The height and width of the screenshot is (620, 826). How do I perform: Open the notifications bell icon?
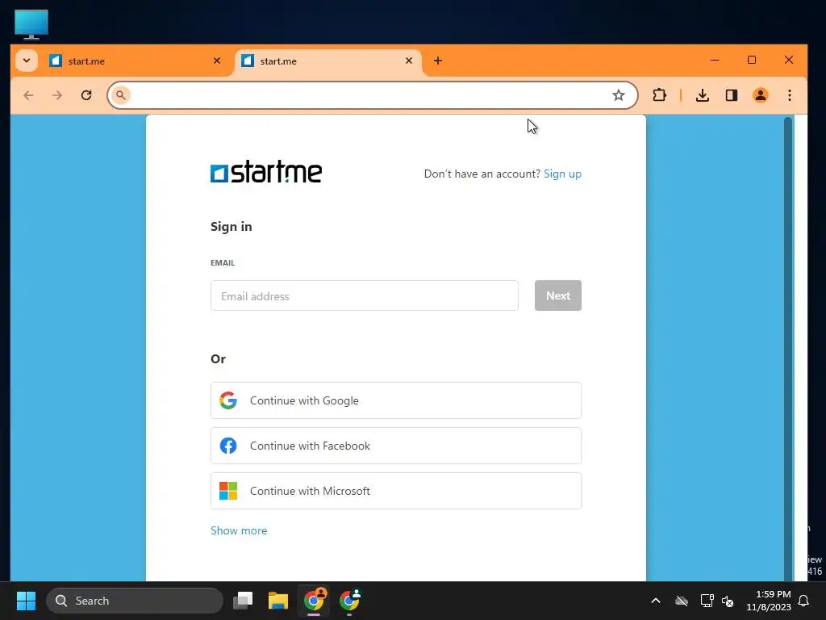[804, 601]
